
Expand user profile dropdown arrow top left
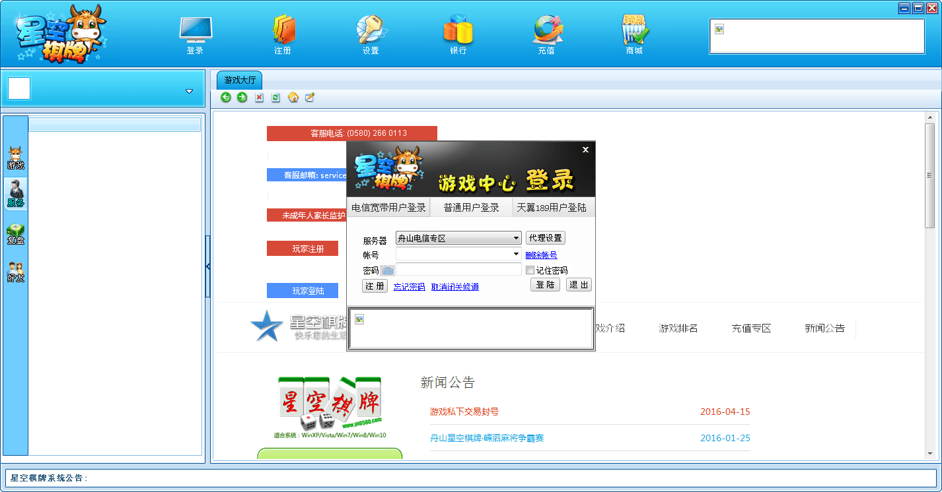(x=190, y=91)
